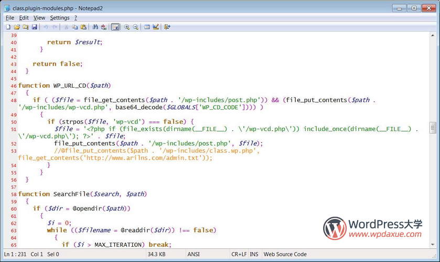Click 'ANSI' encoding in status bar
The width and height of the screenshot is (440, 262).
click(194, 254)
